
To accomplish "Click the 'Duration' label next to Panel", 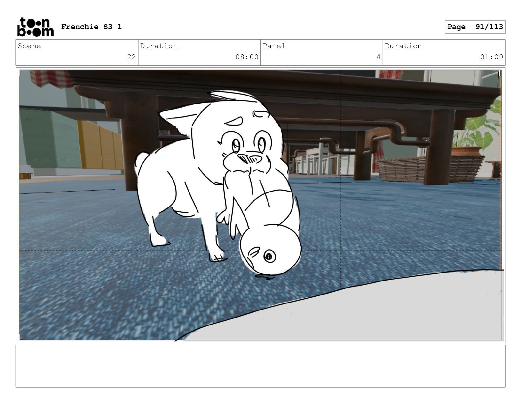I will 403,46.
